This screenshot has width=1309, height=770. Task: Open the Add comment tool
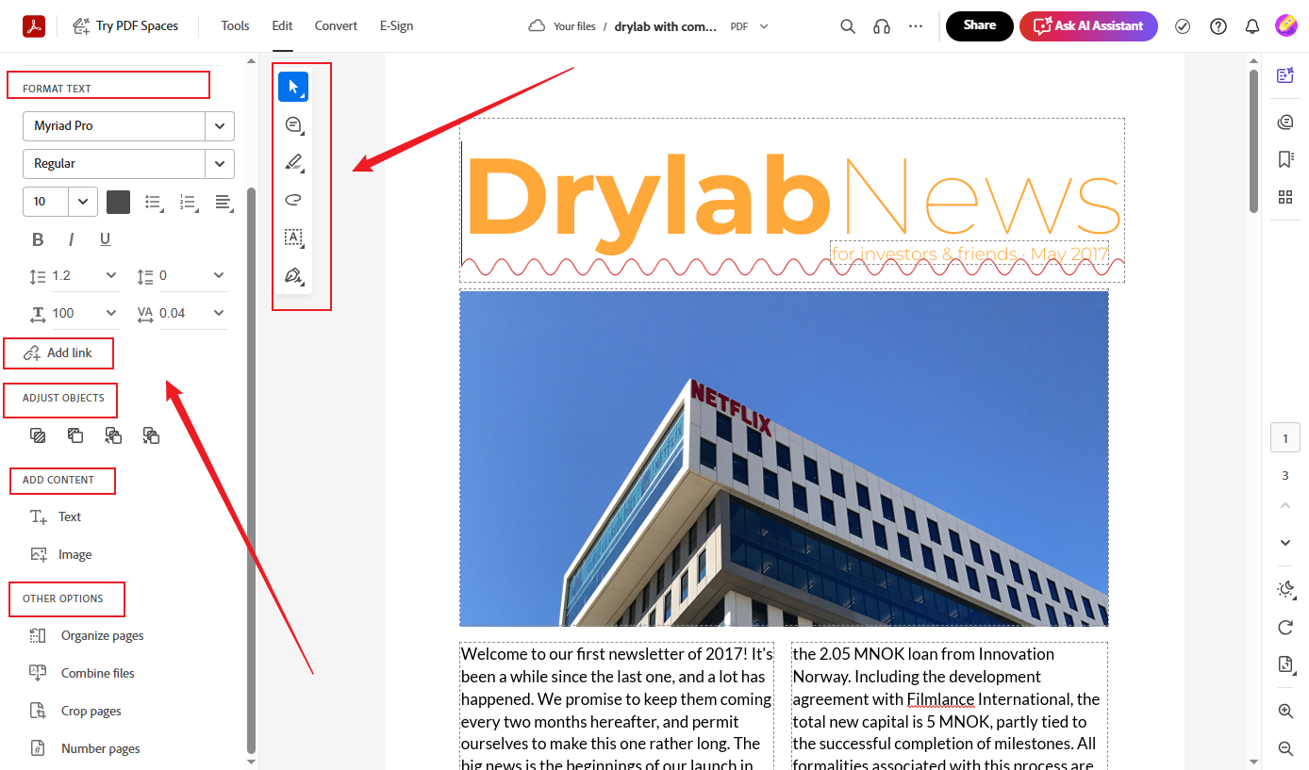(x=293, y=123)
